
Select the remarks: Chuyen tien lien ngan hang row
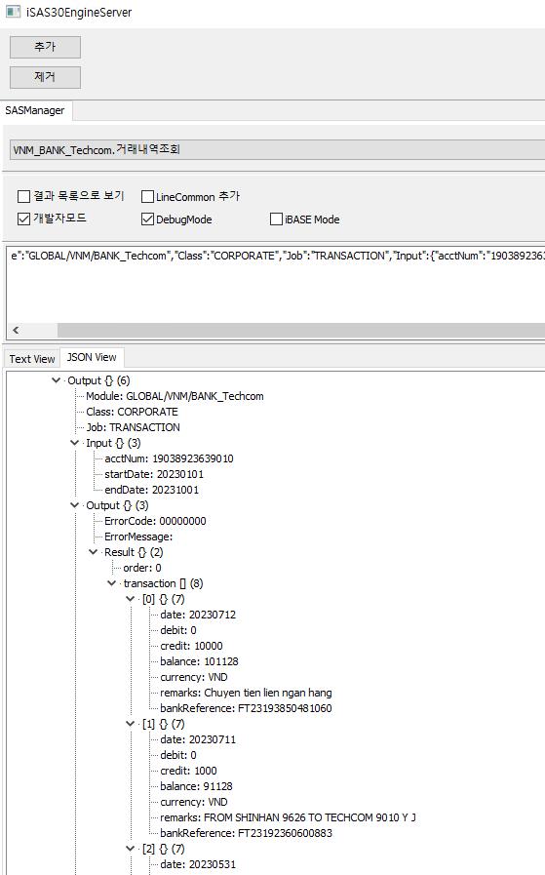coord(246,694)
